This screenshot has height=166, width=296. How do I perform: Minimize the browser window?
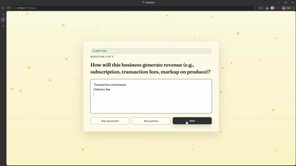278,3
